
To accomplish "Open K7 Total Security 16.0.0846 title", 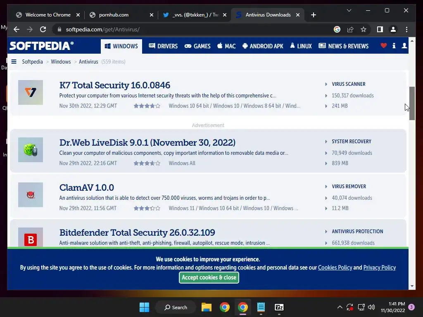I will tap(115, 85).
